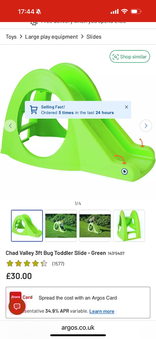This screenshot has width=156, height=339.
Task: Tap the argos.co.uk address bar
Action: 78,327
